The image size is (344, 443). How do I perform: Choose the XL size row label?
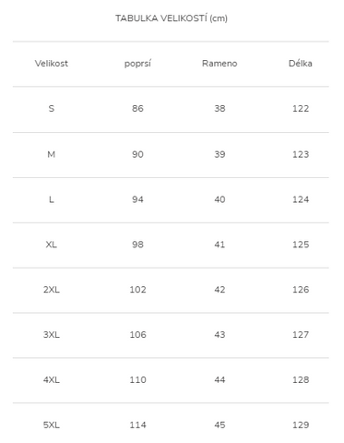click(52, 245)
